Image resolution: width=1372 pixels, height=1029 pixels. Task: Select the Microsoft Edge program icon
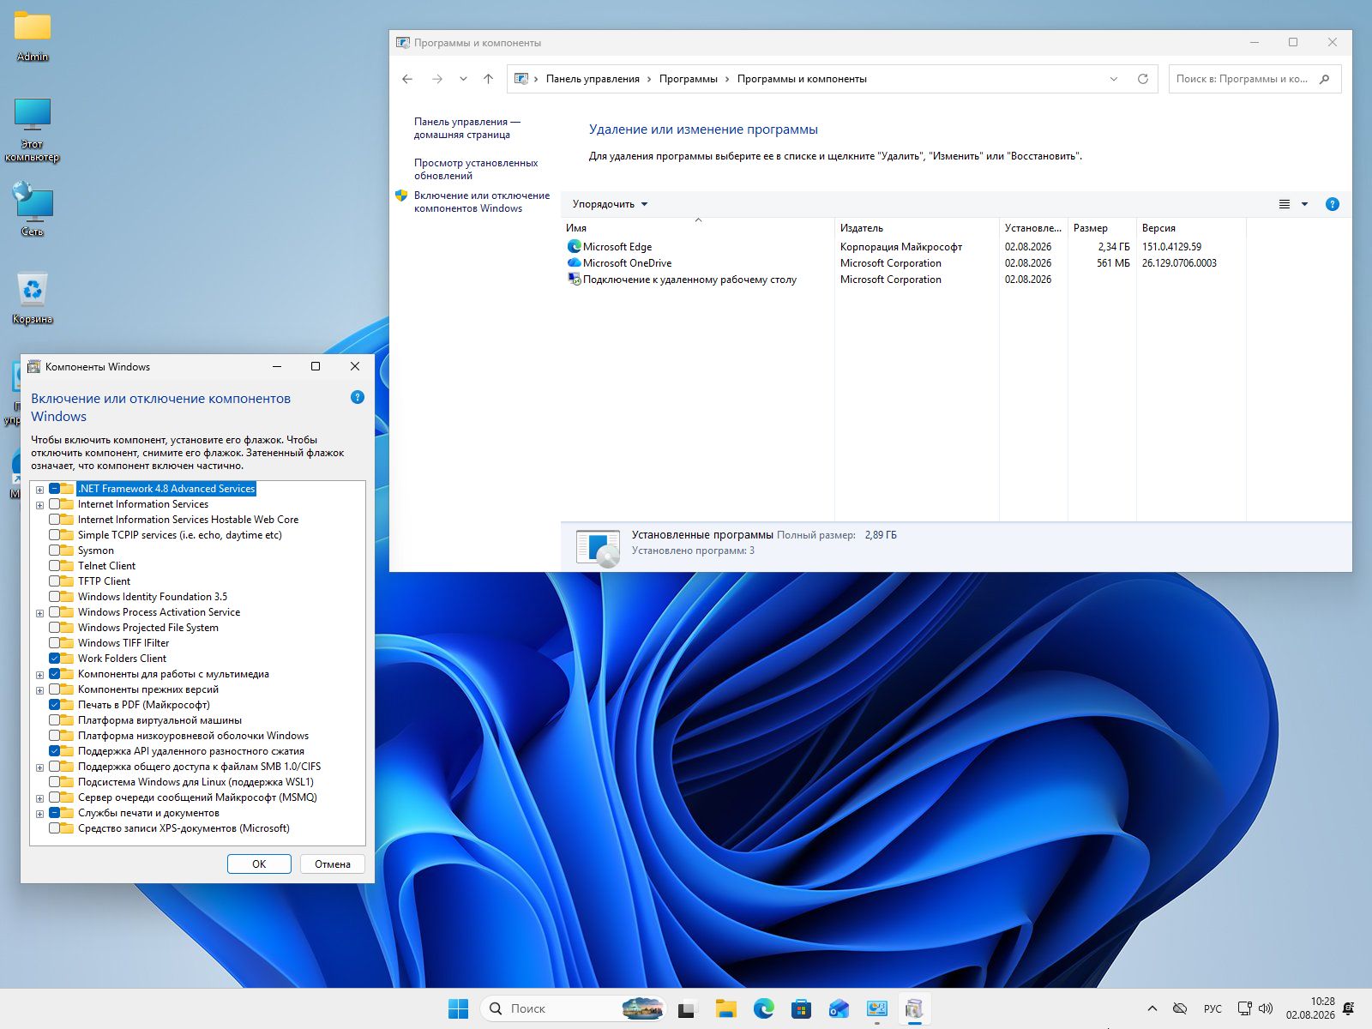tap(575, 246)
